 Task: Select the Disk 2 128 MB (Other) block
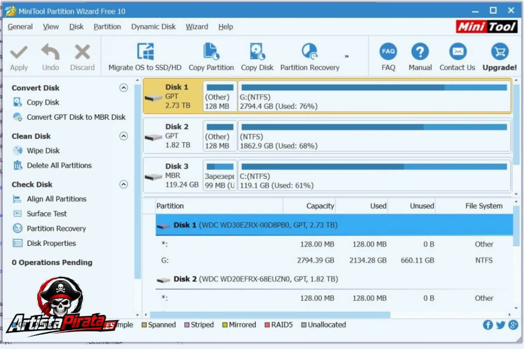point(220,136)
